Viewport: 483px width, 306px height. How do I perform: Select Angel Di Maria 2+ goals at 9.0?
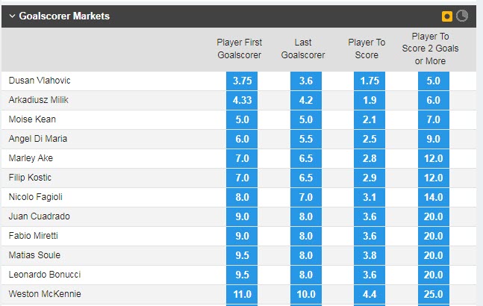(433, 139)
